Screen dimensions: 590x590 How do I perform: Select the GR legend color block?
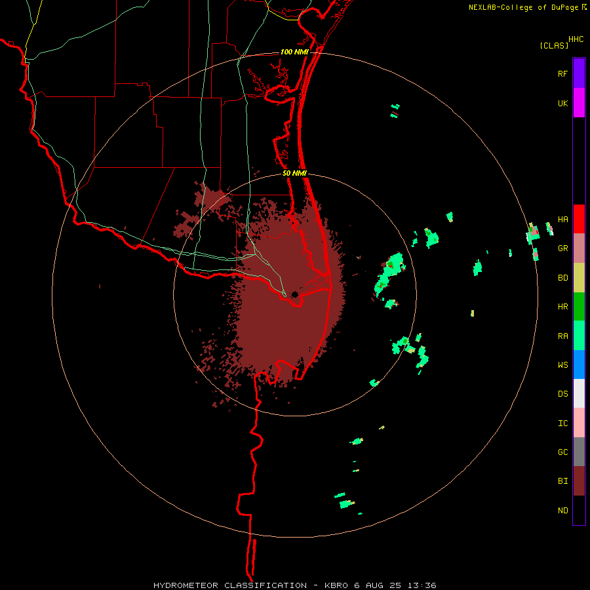click(x=579, y=248)
